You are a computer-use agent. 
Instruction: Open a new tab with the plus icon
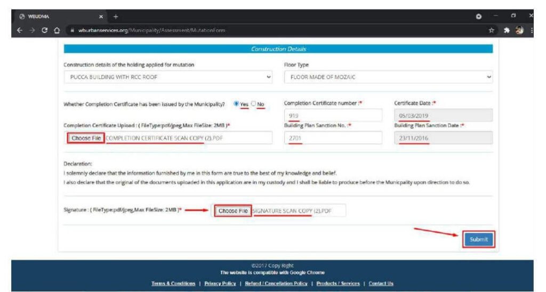coord(116,17)
